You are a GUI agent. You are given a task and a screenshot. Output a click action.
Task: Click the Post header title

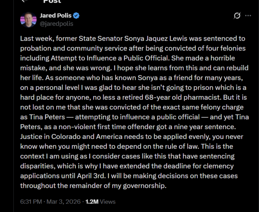pyautogui.click(x=52, y=1)
